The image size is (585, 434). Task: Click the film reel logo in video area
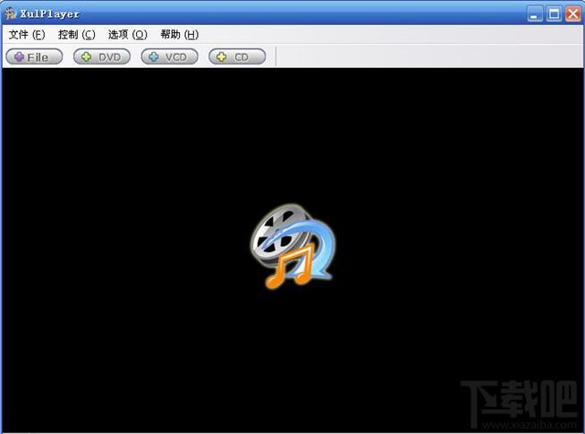292,246
